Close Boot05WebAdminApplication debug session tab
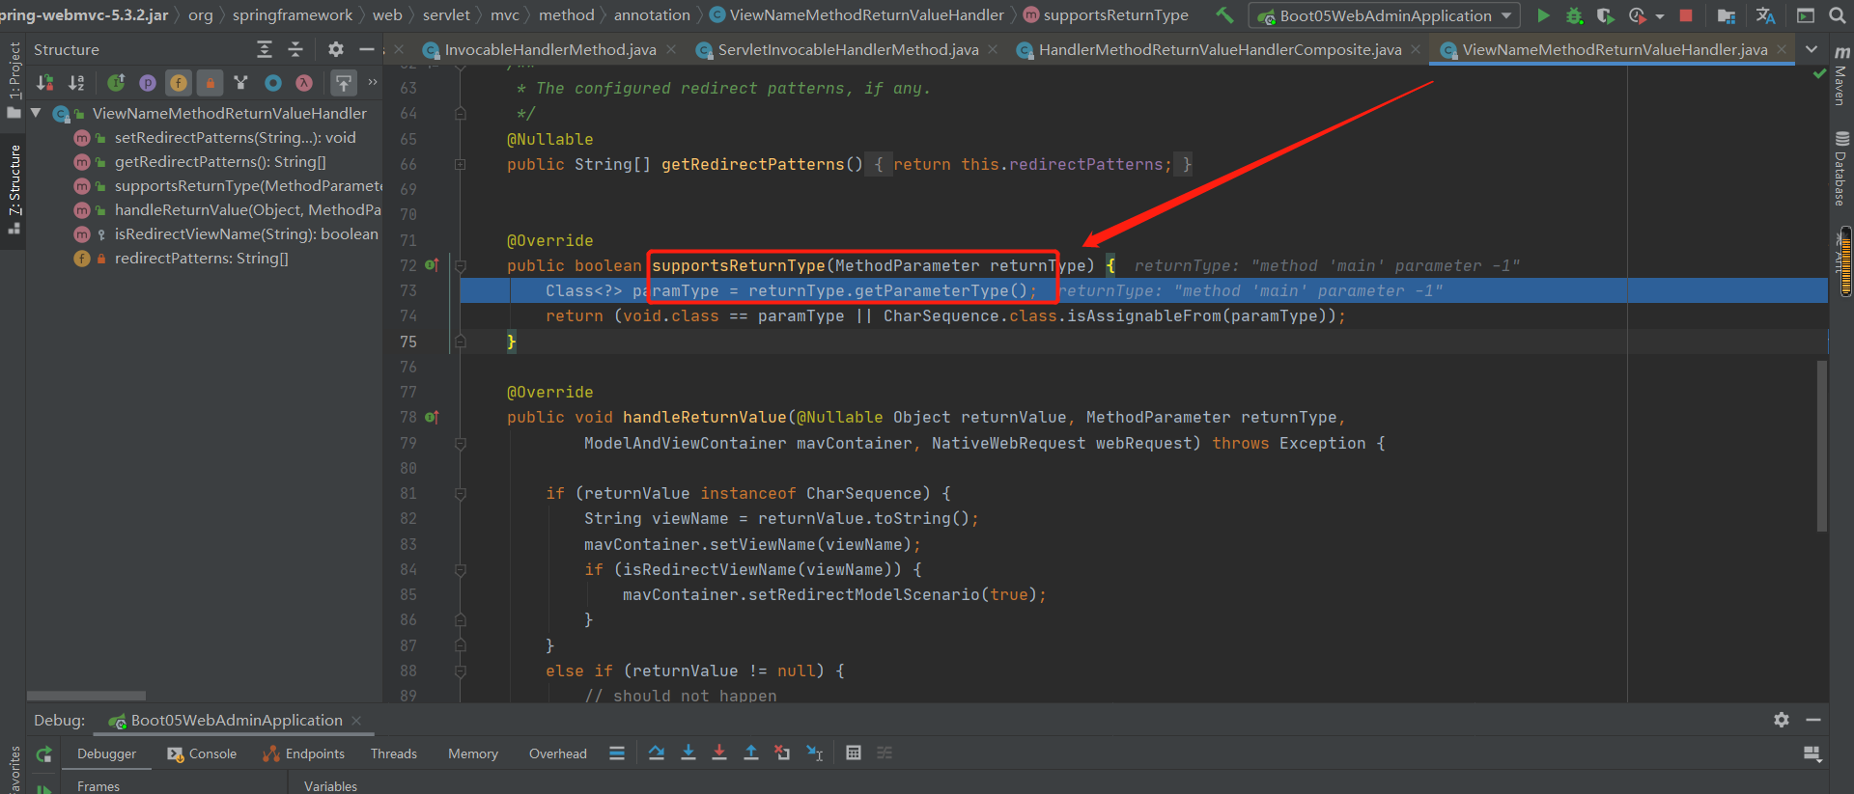The height and width of the screenshot is (794, 1854). (356, 721)
